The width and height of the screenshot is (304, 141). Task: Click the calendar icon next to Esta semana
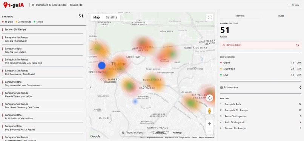point(221,88)
